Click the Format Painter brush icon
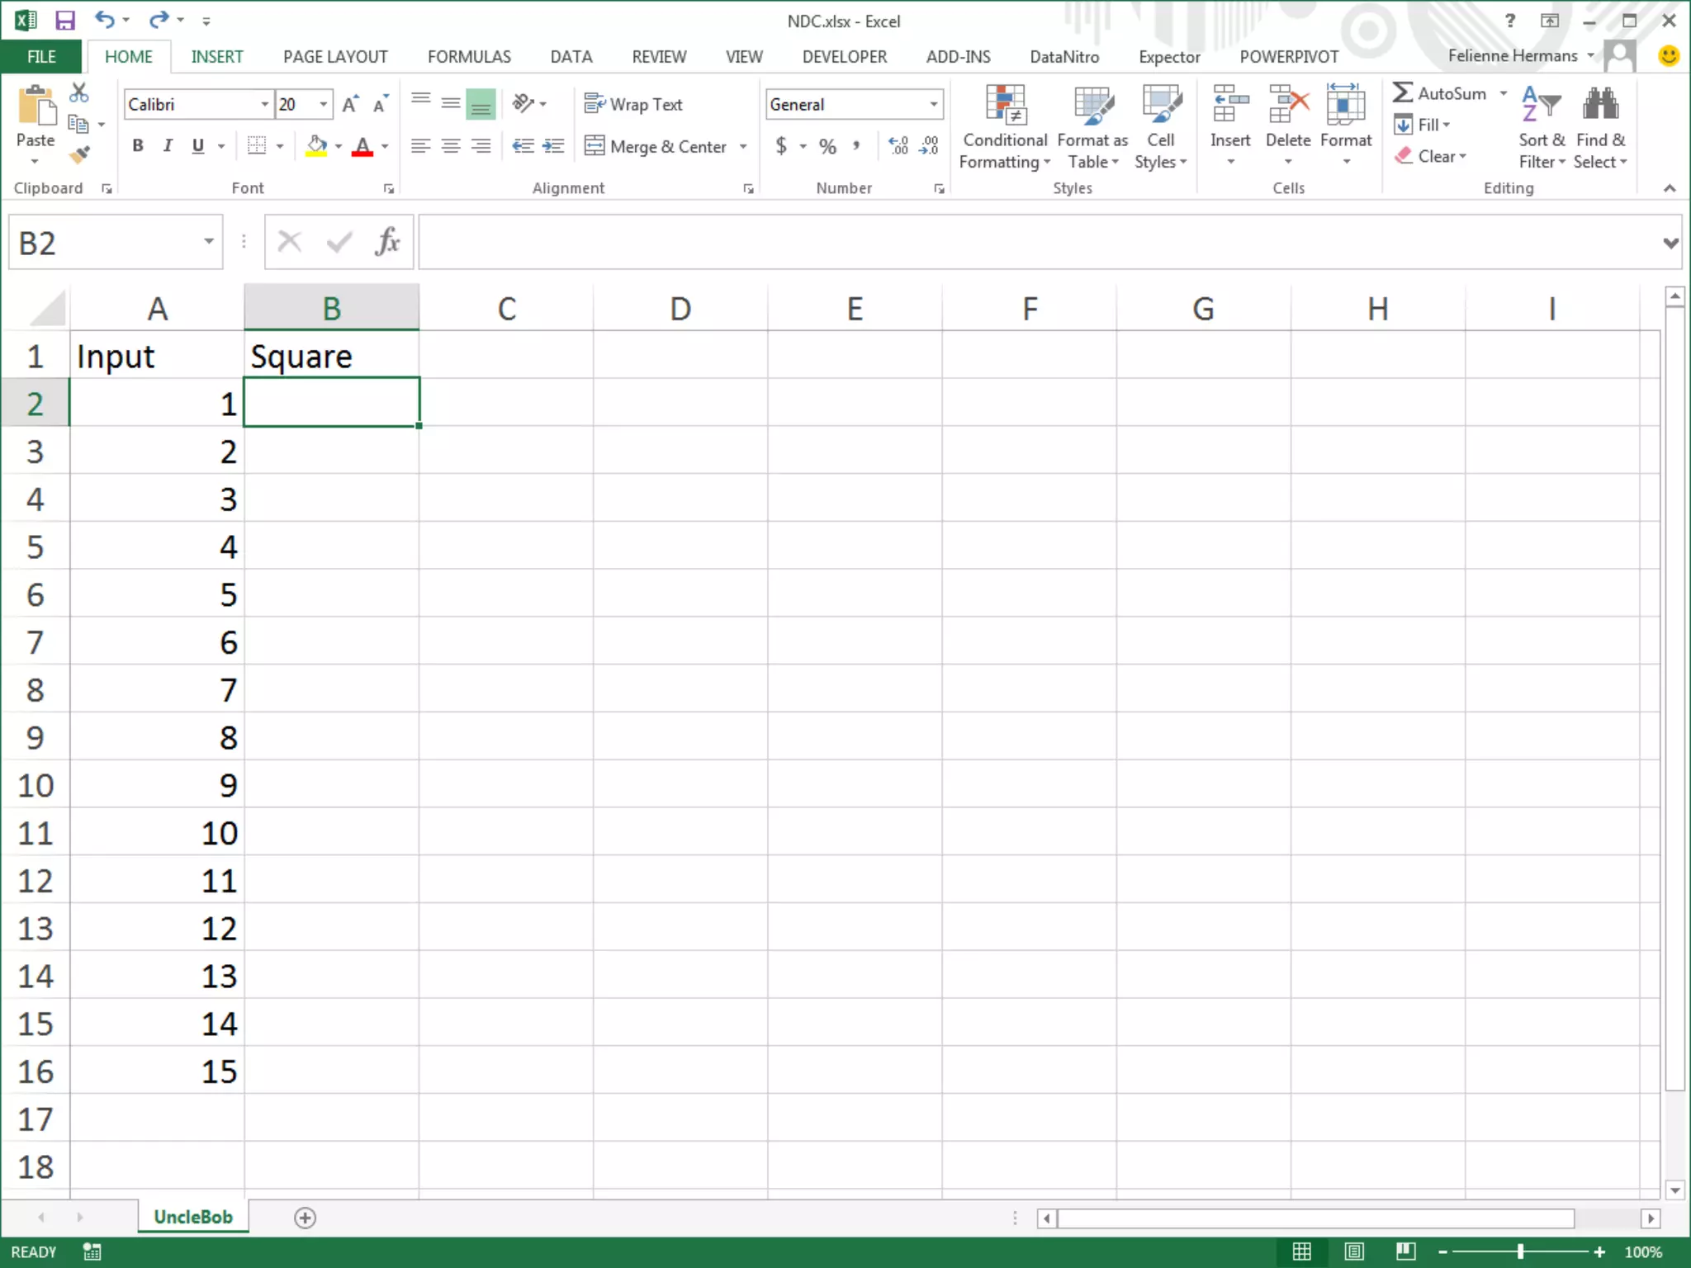1691x1268 pixels. tap(79, 154)
